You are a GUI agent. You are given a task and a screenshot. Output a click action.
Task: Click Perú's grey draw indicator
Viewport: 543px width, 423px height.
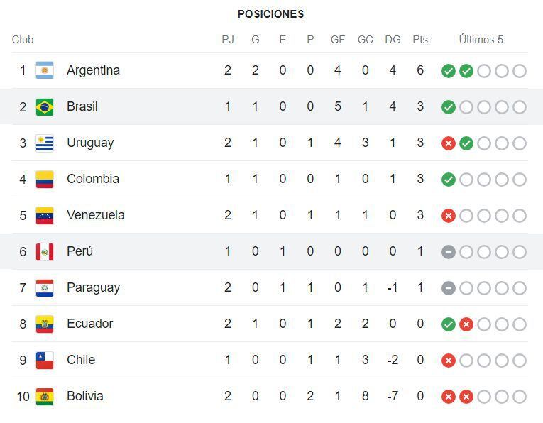point(449,252)
